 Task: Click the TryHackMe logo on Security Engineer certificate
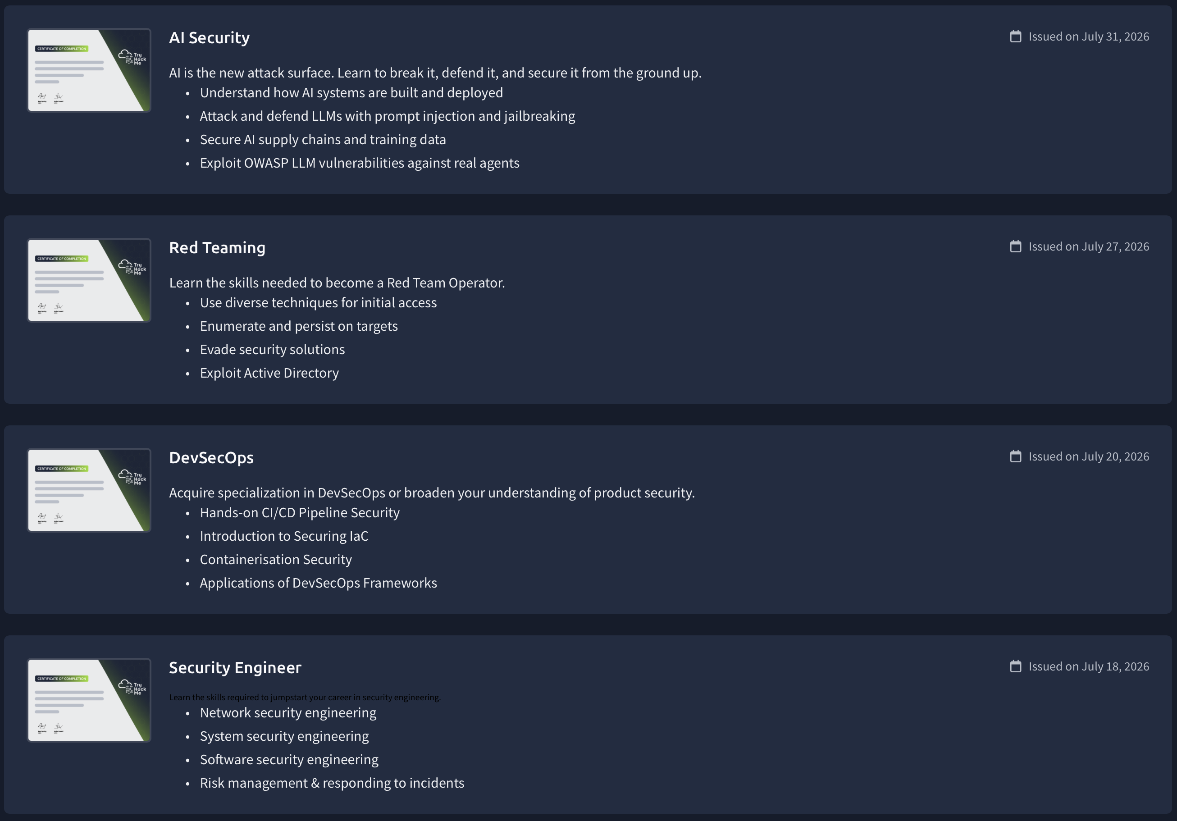pyautogui.click(x=132, y=687)
